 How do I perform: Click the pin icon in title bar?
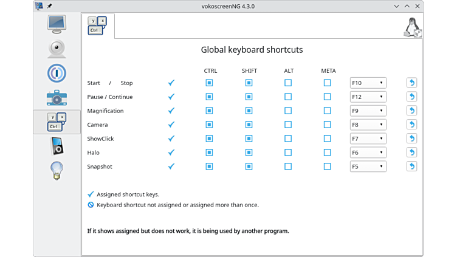tap(49, 5)
